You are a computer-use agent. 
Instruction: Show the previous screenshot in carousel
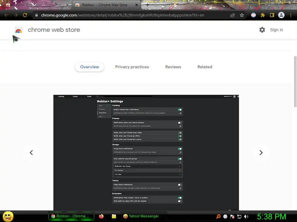coord(31,153)
